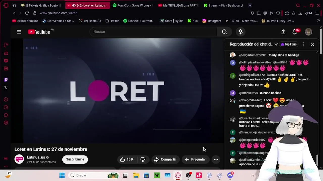Screen dimensions: 323x181
Task: Open the browser Easy Setup sliders icon
Action: 317,13
